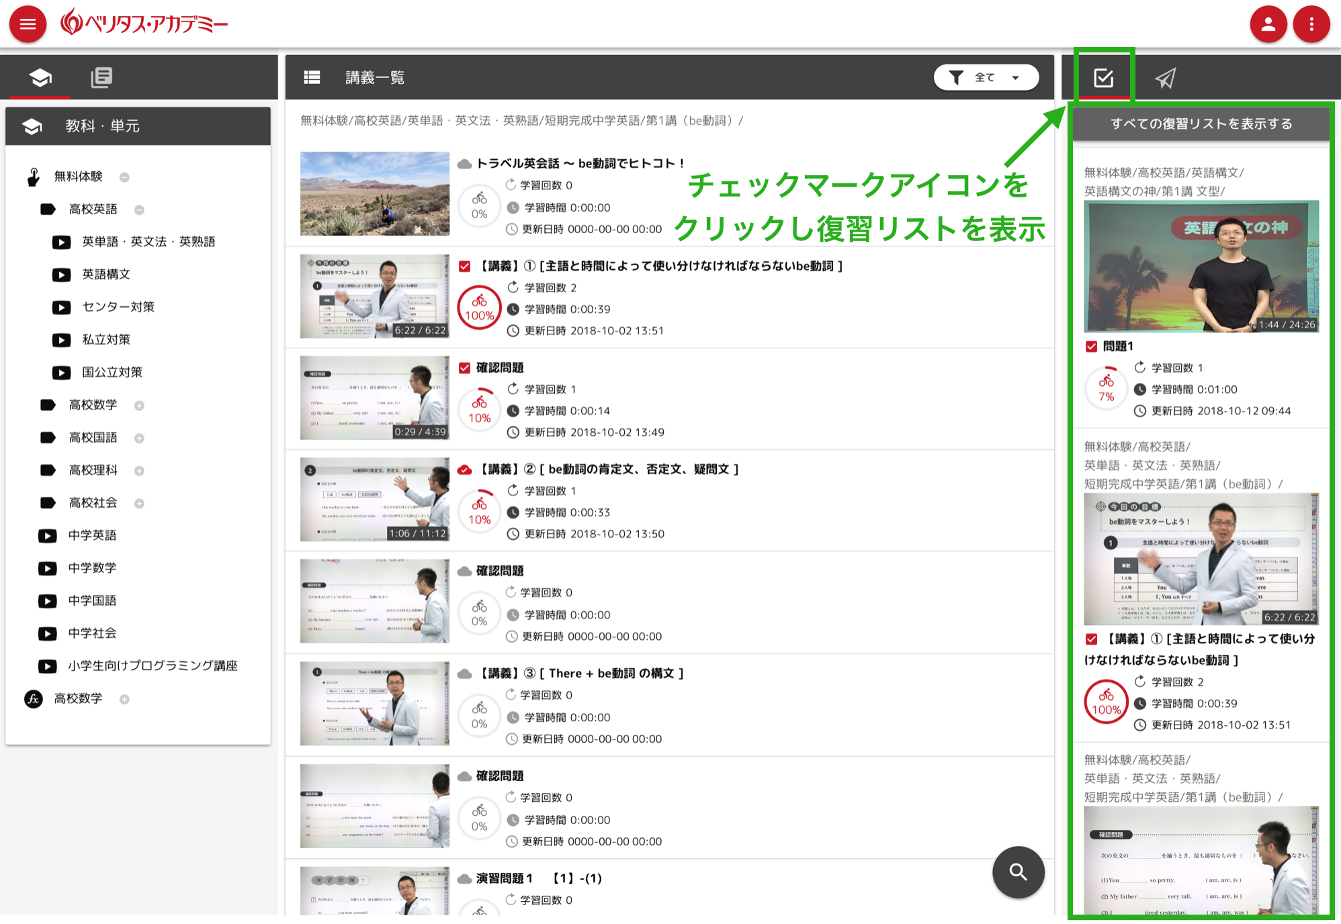The image size is (1341, 924).
Task: Click the 0% progress circle on トラベル英会話
Action: (479, 205)
